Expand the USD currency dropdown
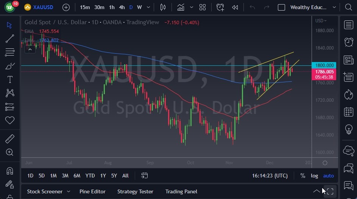Viewport: 357px width, 199px height. [x=321, y=21]
